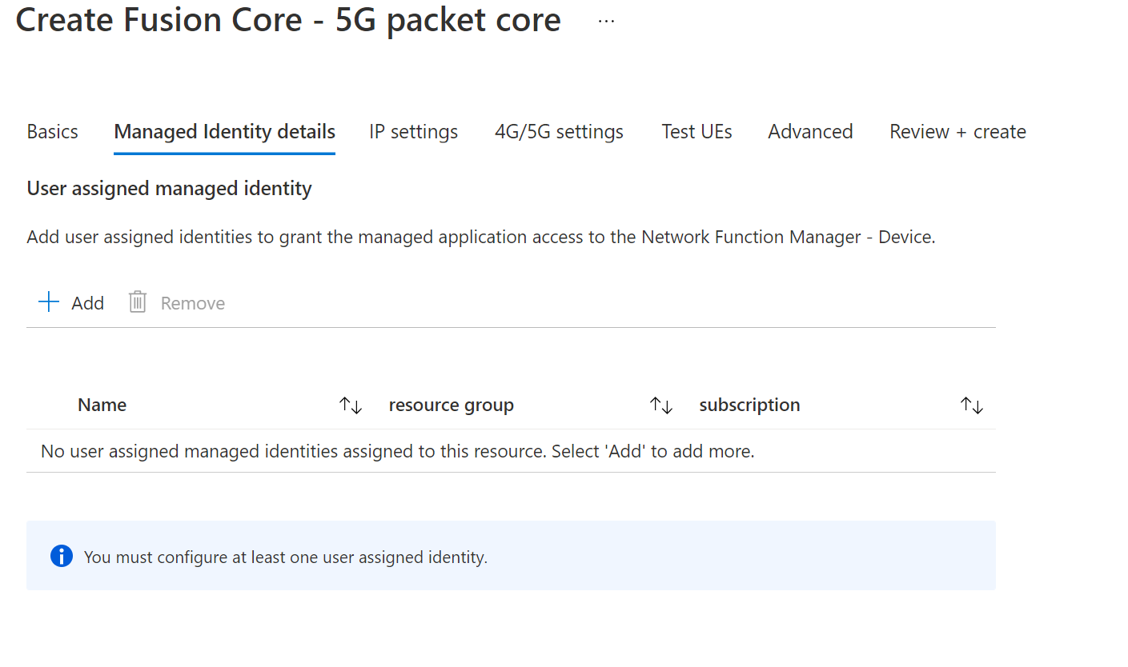Click the Create Fusion Core page title
The height and width of the screenshot is (667, 1128).
pos(288,21)
